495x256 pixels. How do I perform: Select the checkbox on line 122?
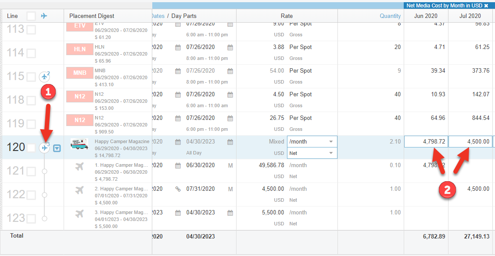pyautogui.click(x=31, y=195)
